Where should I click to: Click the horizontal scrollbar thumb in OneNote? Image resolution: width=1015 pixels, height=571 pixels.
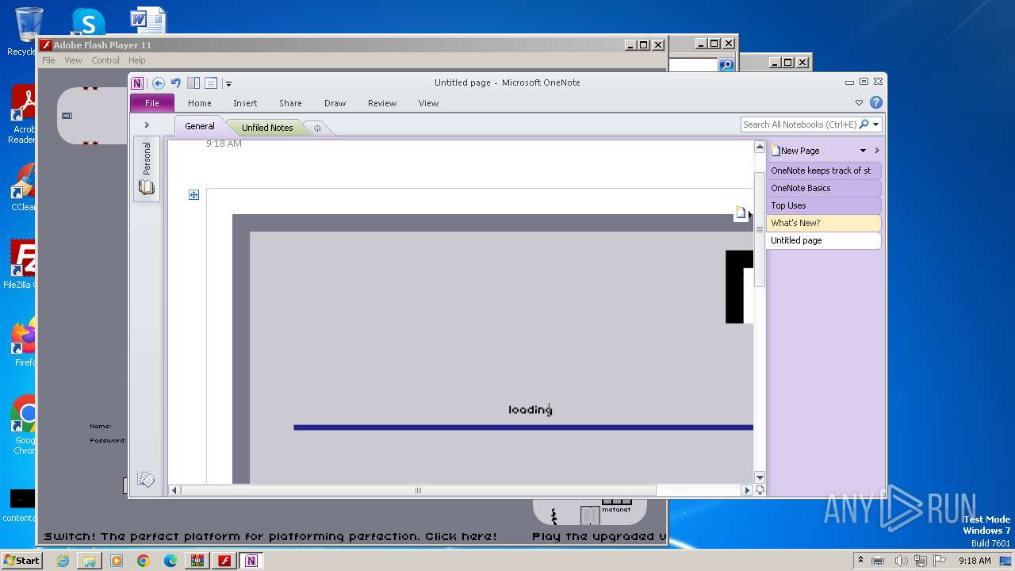click(x=418, y=490)
